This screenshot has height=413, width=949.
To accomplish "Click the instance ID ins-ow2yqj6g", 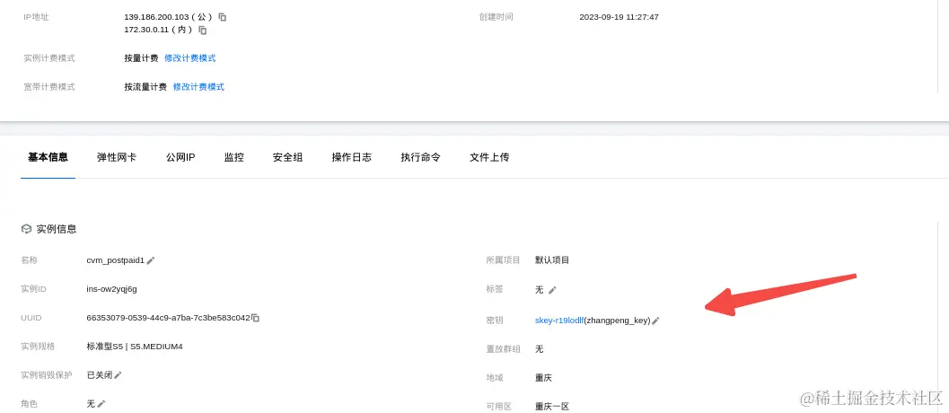I will (x=112, y=289).
